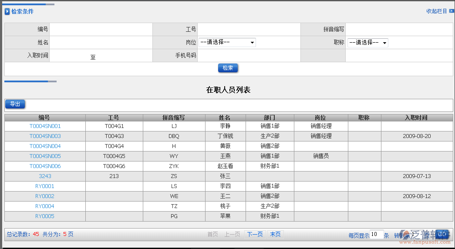455x249 pixels.
Task: Click the 导出 export button
Action: click(x=15, y=104)
